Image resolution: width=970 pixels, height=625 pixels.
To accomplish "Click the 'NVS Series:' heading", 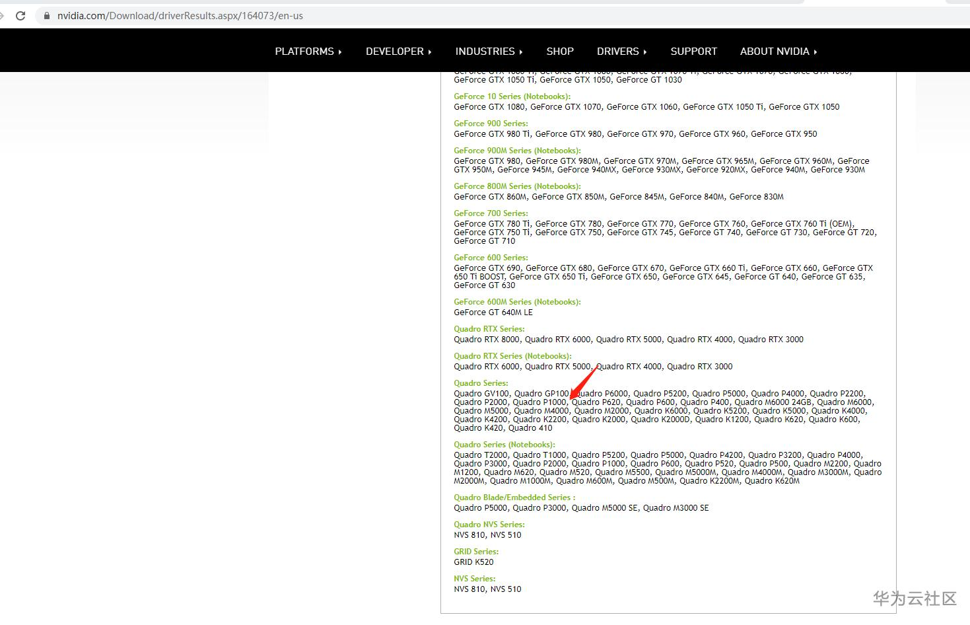I will pyautogui.click(x=475, y=579).
